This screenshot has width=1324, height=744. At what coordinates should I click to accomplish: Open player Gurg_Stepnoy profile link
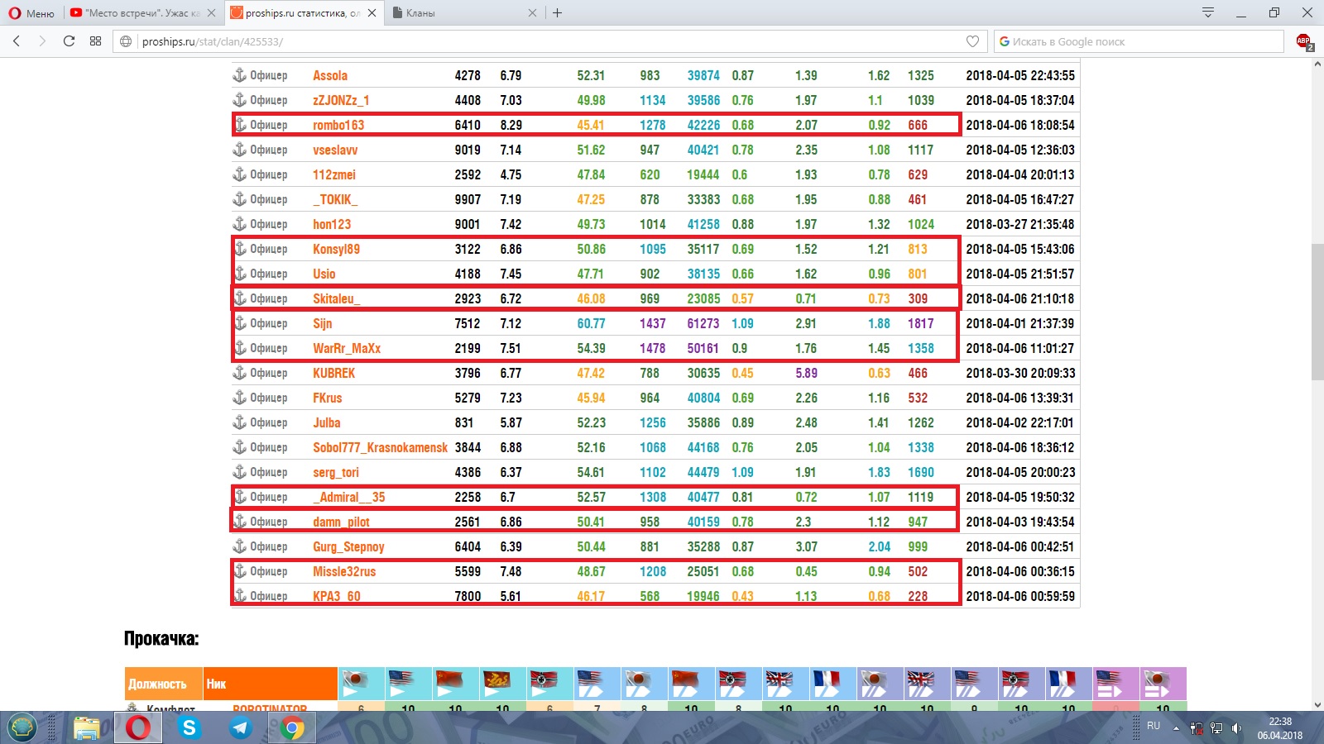click(x=348, y=546)
